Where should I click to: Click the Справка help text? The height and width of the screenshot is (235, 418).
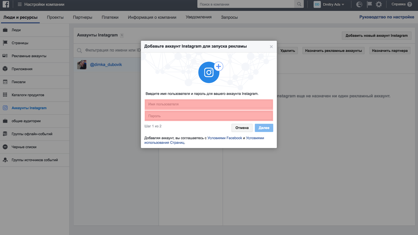click(x=398, y=4)
